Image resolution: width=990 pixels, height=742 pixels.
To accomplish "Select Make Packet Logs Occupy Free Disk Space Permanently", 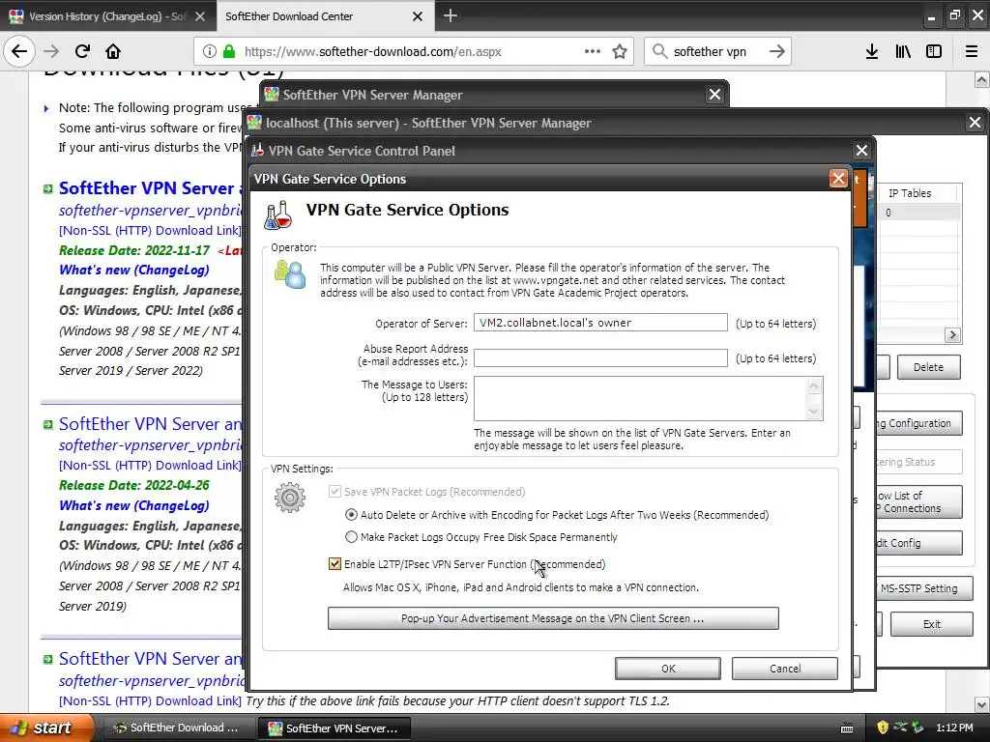I will coord(351,537).
